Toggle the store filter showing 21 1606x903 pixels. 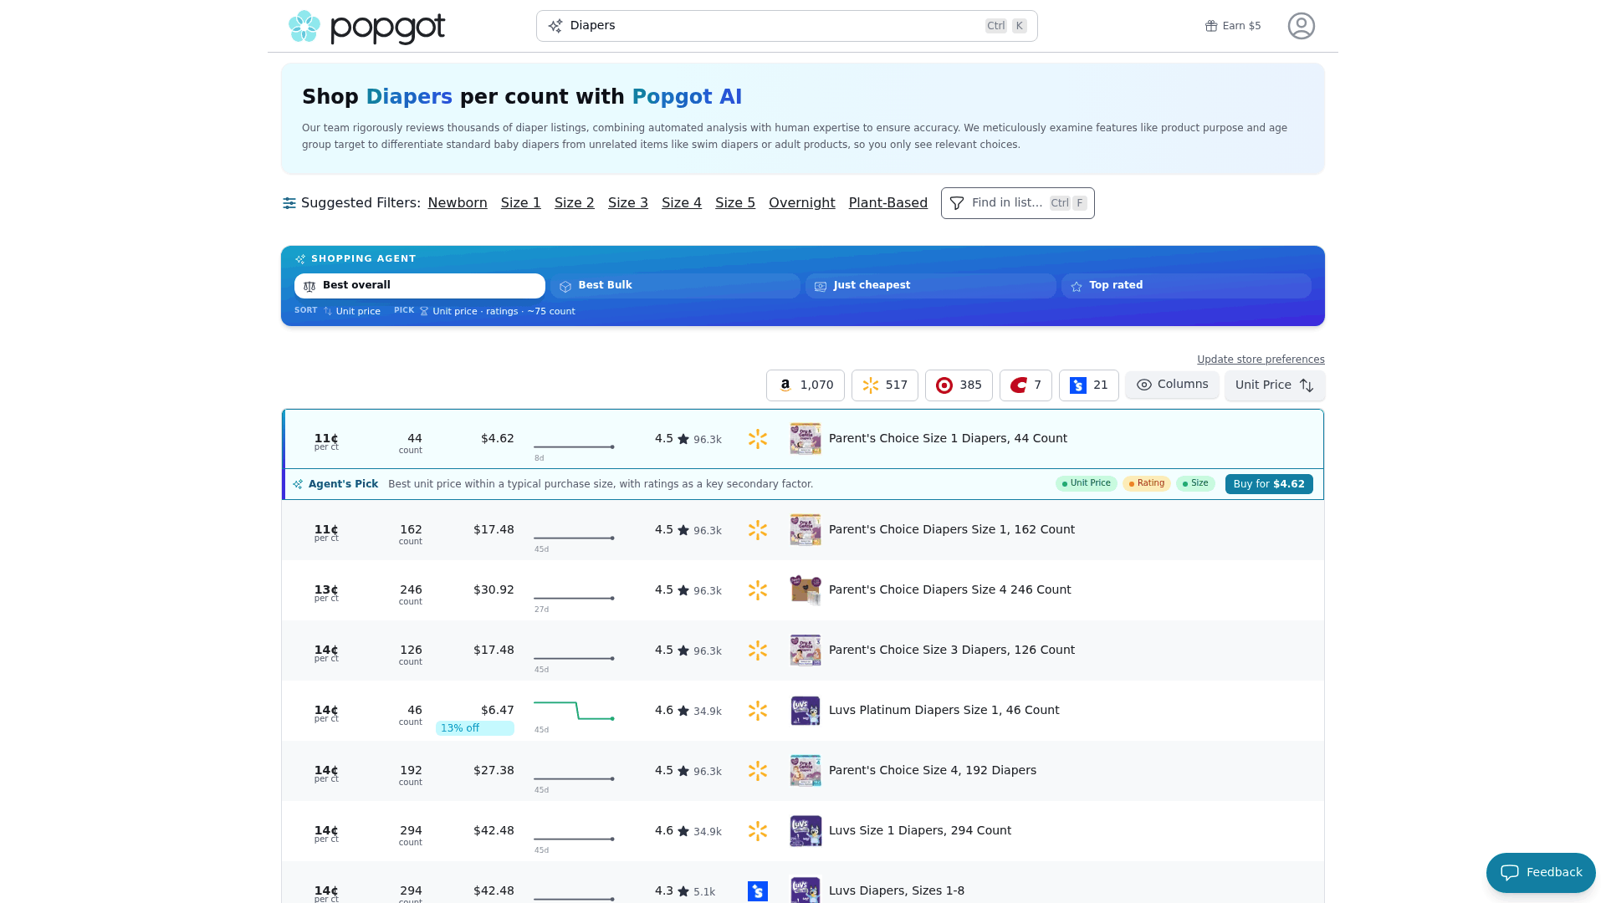(x=1089, y=385)
